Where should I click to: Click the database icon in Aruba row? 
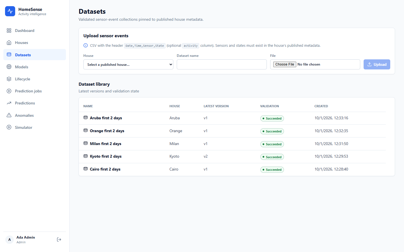[x=86, y=118]
